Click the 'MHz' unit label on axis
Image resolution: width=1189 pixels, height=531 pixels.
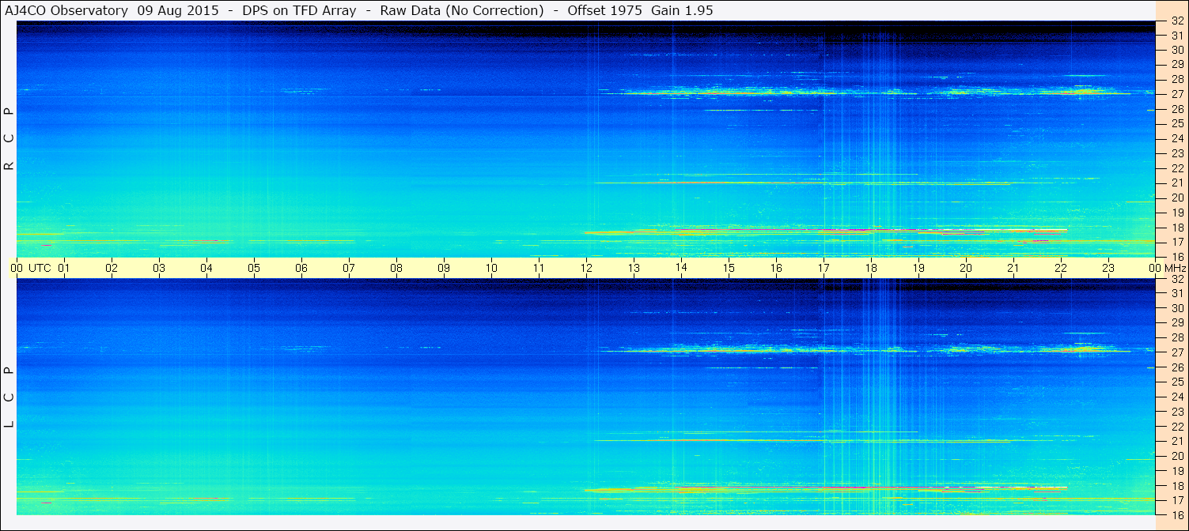1174,268
